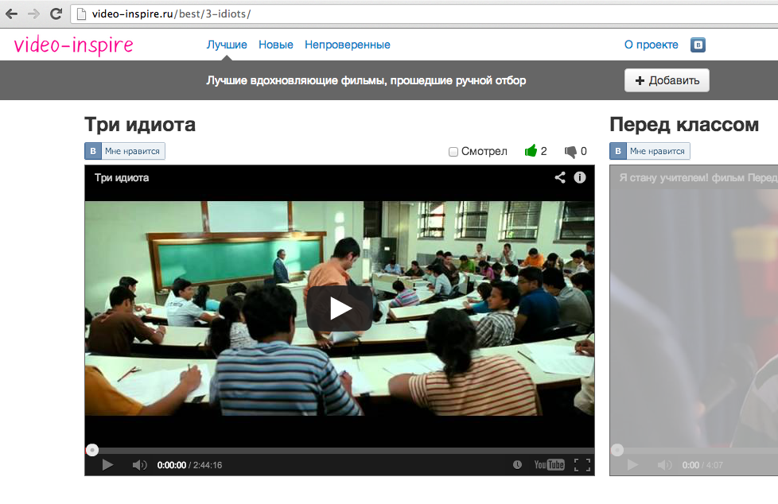Click the watch later clock icon
The width and height of the screenshot is (778, 504).
click(x=517, y=465)
